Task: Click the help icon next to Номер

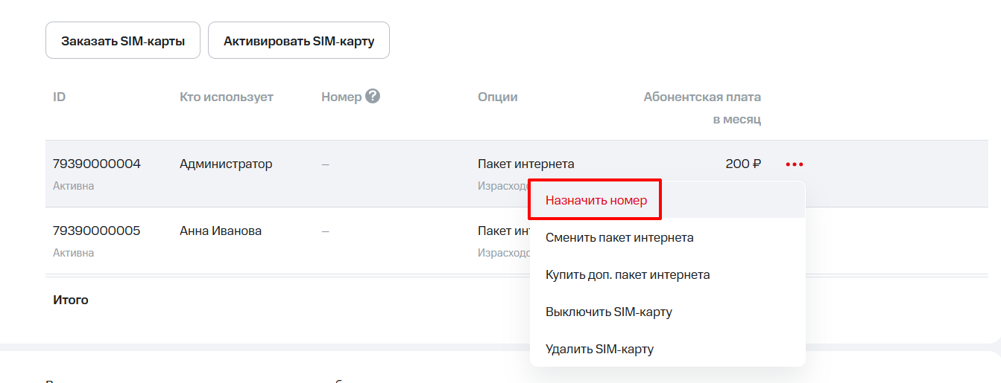Action: click(x=373, y=97)
